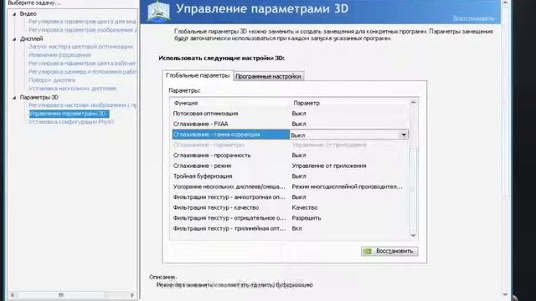Open Регулировка настроек изображения с просмотром
This screenshot has width=536, height=301.
(x=82, y=105)
